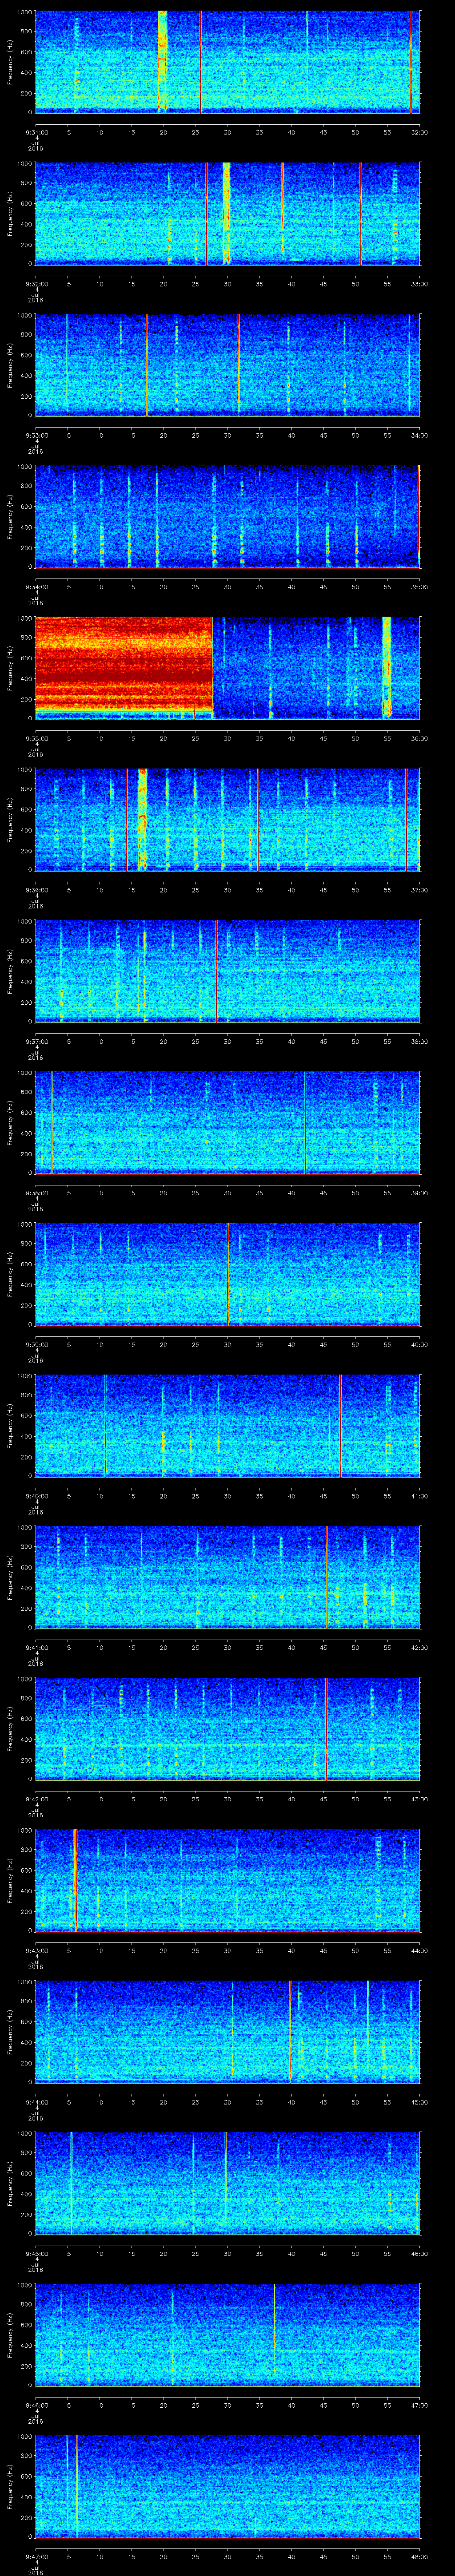
Task: Click the 30 second tick label under the 9:38:00 spectrogram
Action: [x=228, y=1192]
